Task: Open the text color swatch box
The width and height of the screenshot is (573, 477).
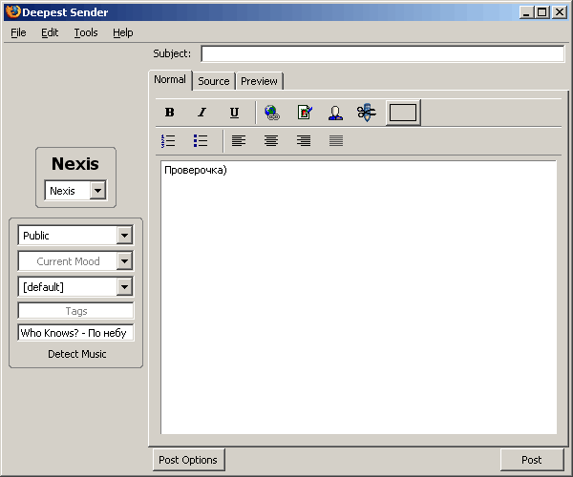Action: pyautogui.click(x=403, y=113)
